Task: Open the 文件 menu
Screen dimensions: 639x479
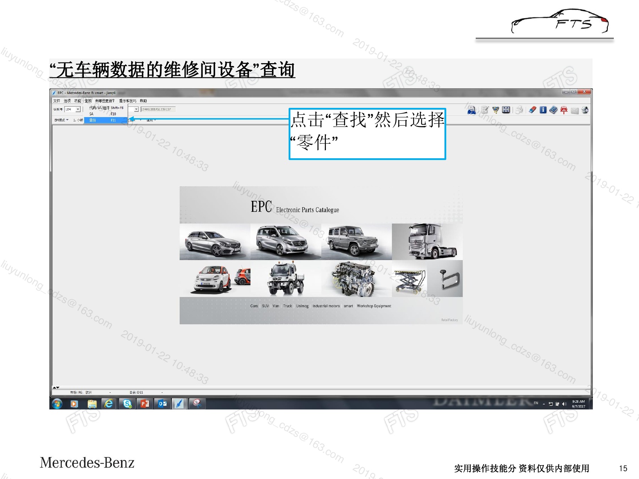Action: (x=57, y=101)
